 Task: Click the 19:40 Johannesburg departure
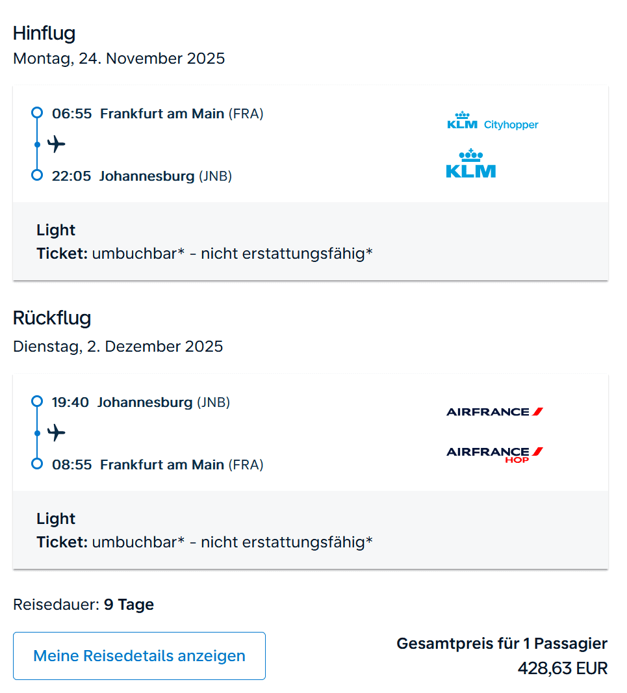click(140, 402)
